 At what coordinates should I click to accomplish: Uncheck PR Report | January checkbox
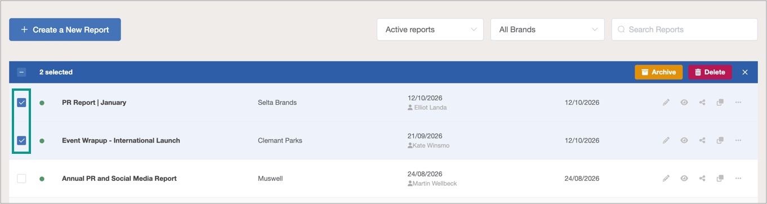[21, 103]
